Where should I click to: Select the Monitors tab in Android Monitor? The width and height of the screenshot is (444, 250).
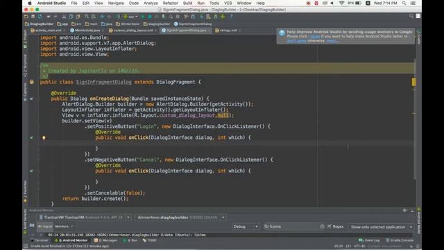(x=62, y=226)
